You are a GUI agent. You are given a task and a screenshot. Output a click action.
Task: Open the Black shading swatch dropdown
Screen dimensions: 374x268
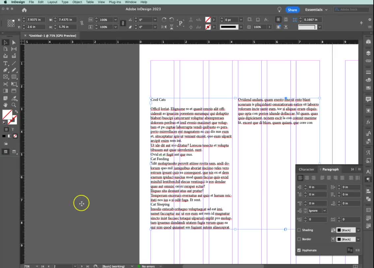[358, 230]
